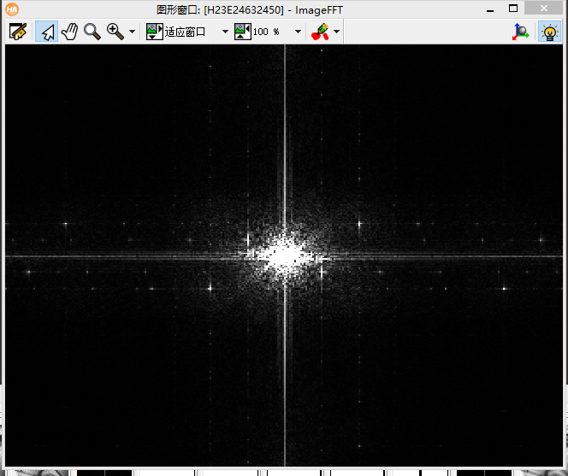Viewport: 568px width, 476px height.
Task: Minimize the ImageFFT window
Action: [x=490, y=9]
